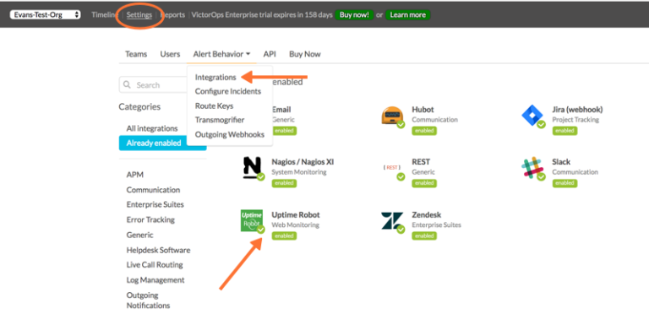
Task: Filter by the APM category
Action: pyautogui.click(x=135, y=175)
